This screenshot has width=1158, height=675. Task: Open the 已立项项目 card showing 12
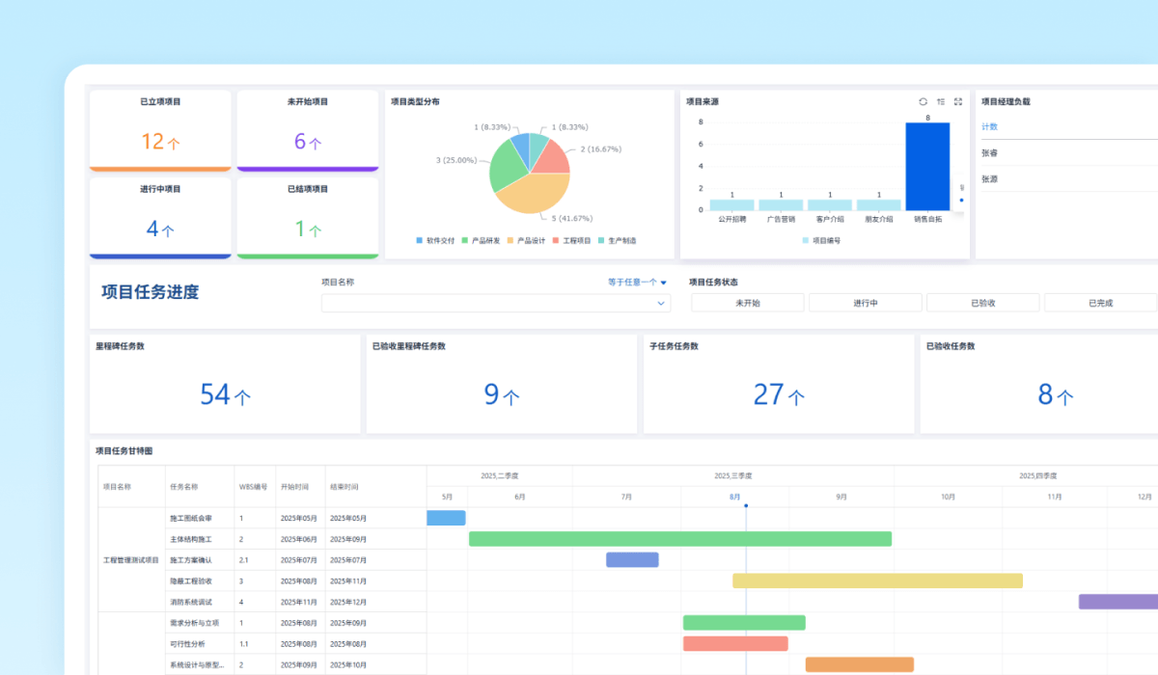pyautogui.click(x=160, y=131)
